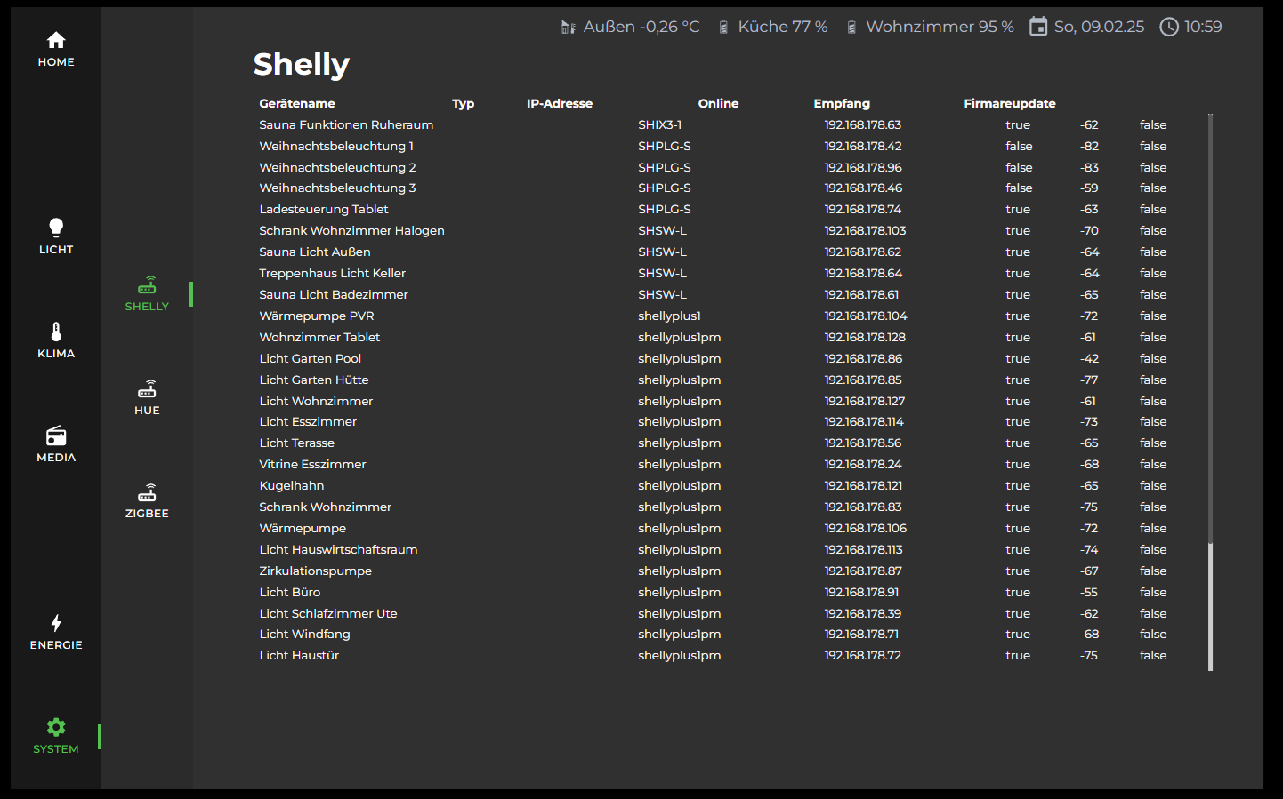Open the Media radio section

point(56,435)
